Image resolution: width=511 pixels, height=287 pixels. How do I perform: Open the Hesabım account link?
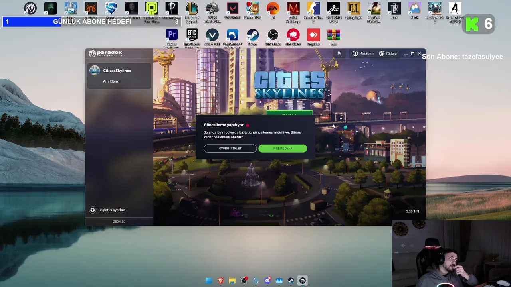[x=363, y=53]
